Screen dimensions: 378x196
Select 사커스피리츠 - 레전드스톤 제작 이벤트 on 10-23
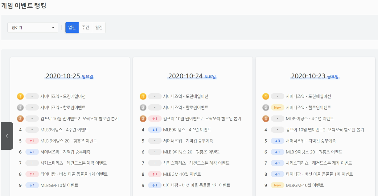coord(319,163)
